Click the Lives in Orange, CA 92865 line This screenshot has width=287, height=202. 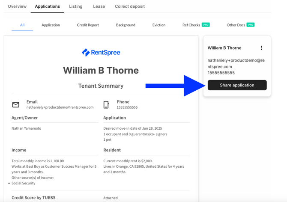click(x=143, y=169)
